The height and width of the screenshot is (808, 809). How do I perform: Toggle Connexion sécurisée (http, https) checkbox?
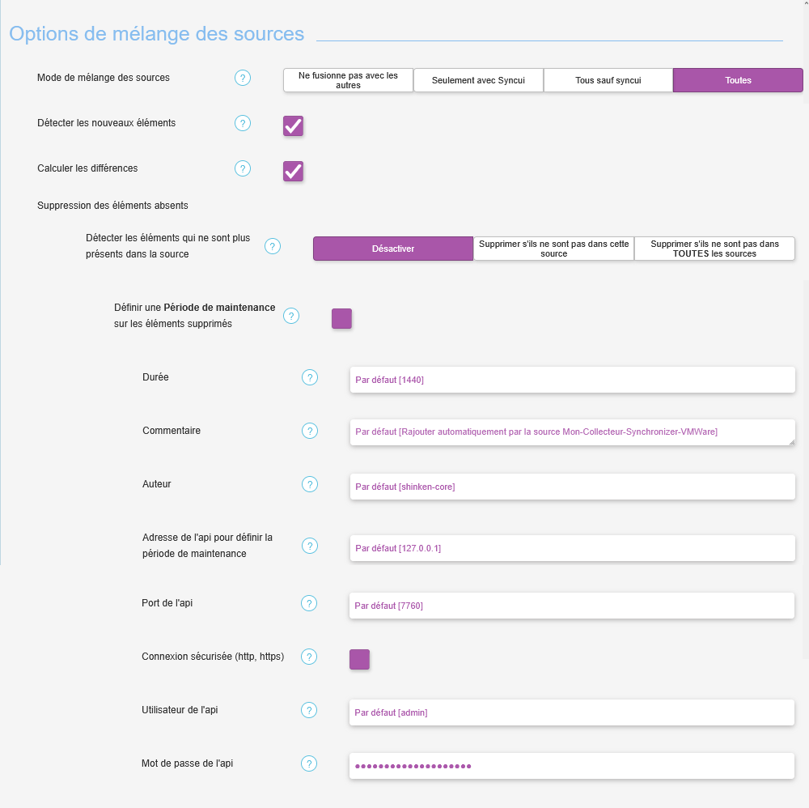click(x=359, y=660)
